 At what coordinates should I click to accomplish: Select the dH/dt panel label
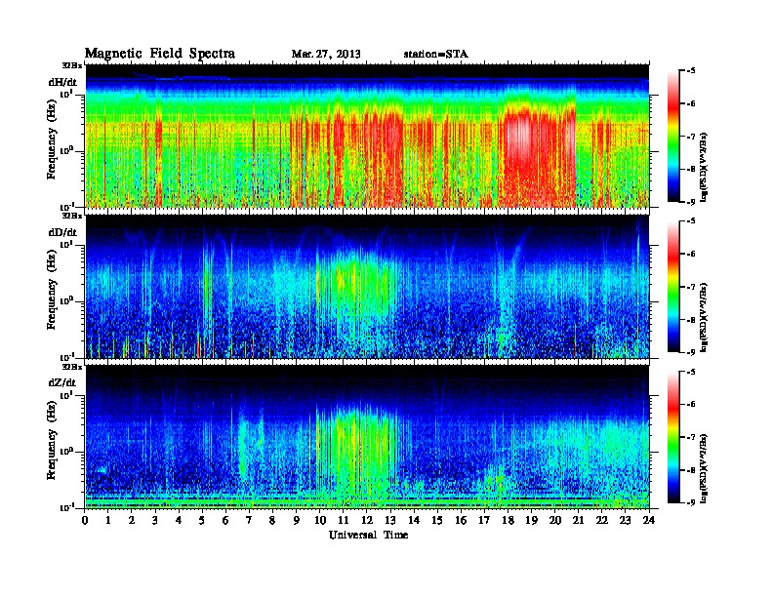[x=62, y=82]
